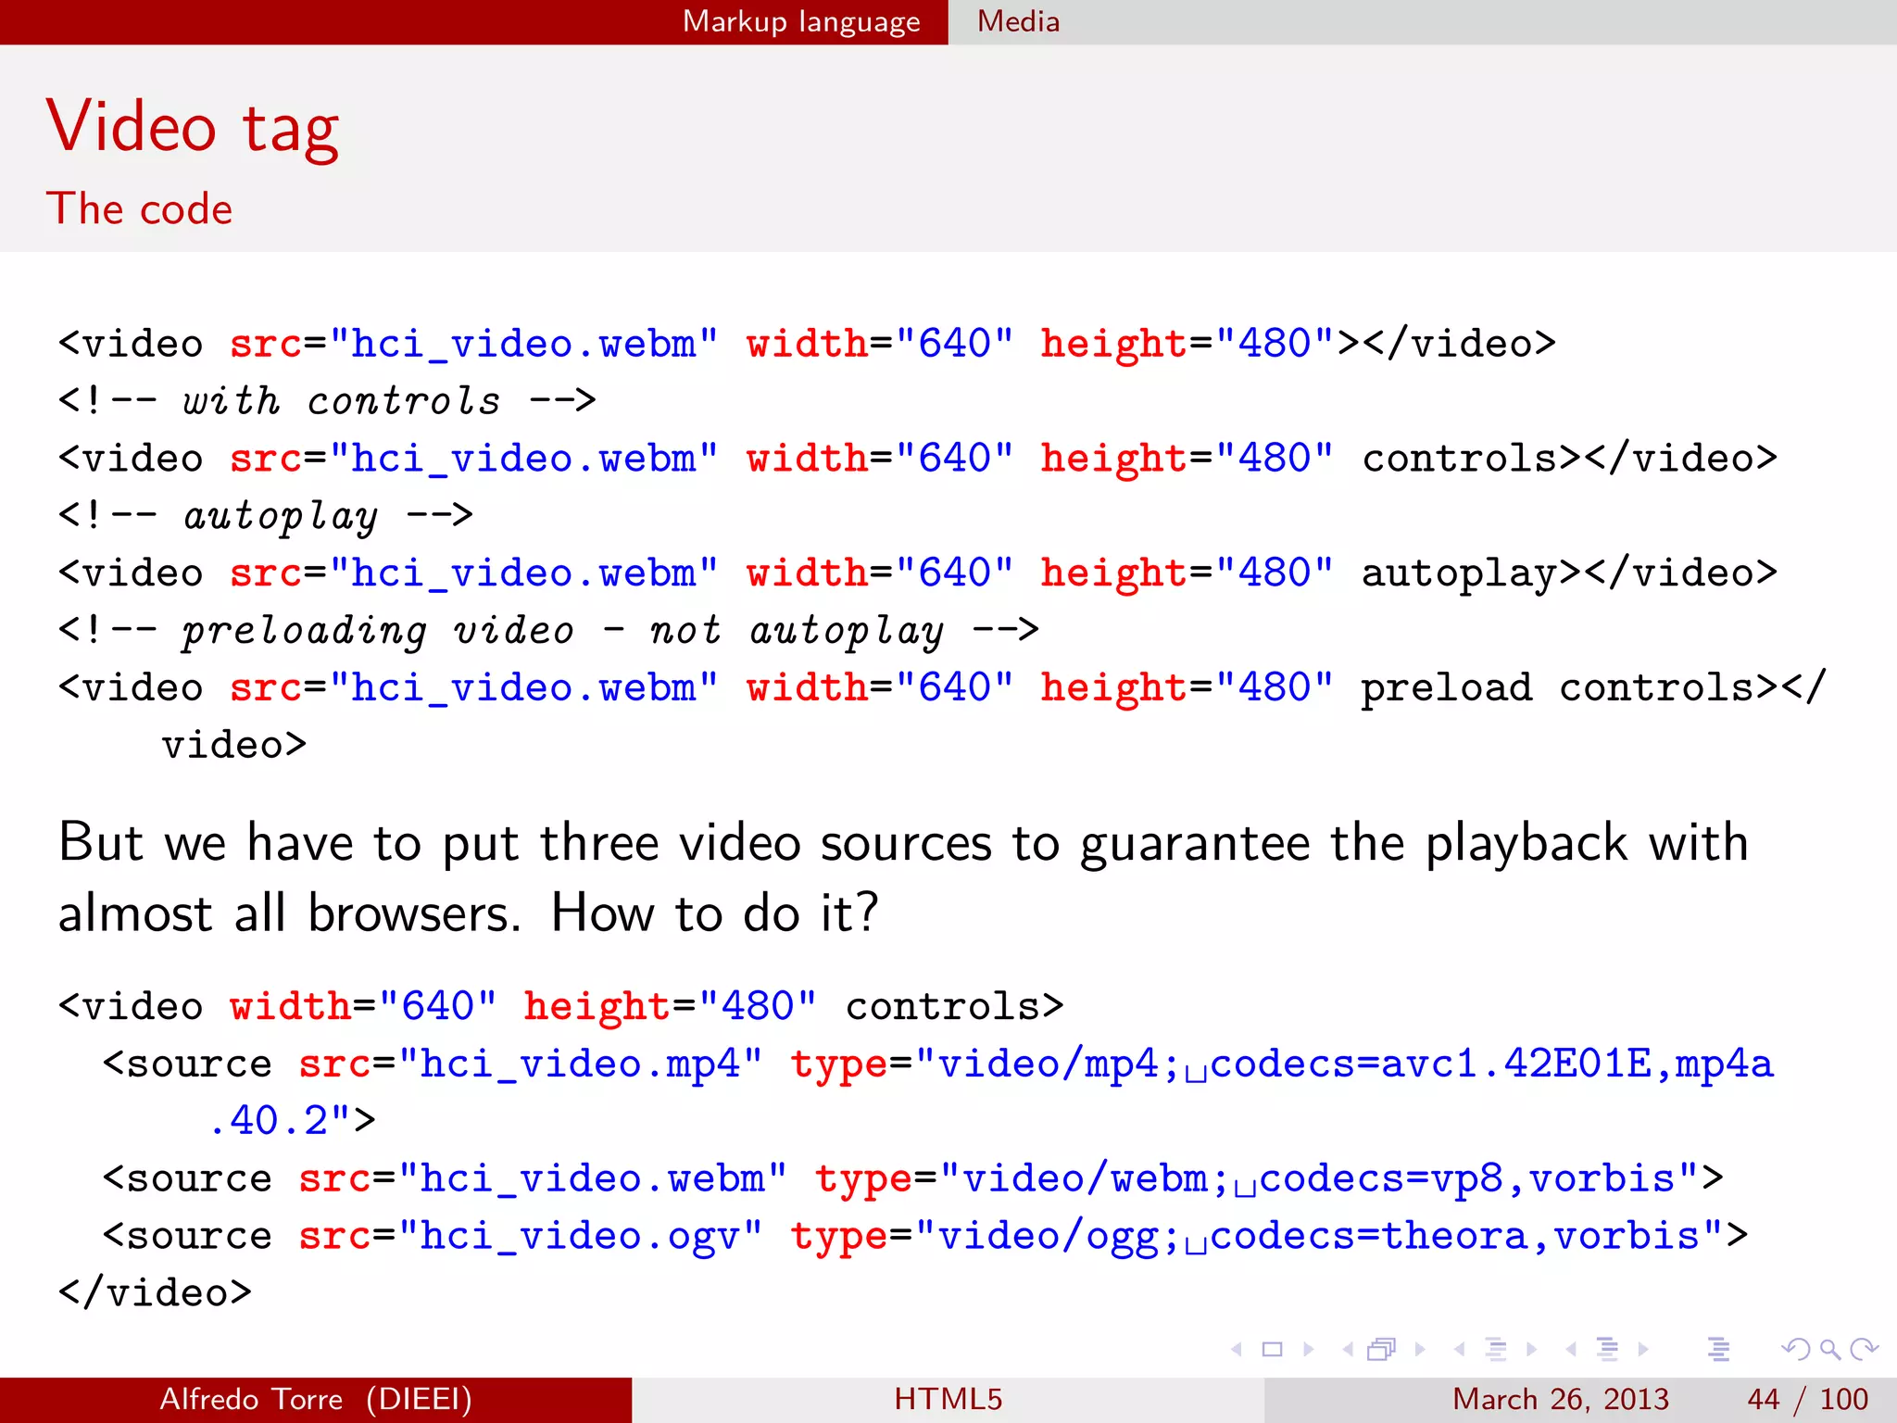Click the closing </video> tag at bottom

(x=155, y=1293)
